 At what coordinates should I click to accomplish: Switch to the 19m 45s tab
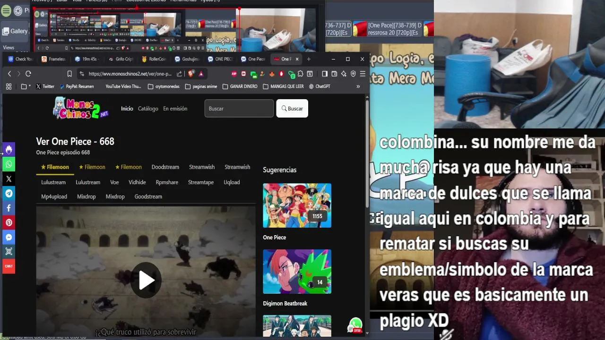coord(86,59)
